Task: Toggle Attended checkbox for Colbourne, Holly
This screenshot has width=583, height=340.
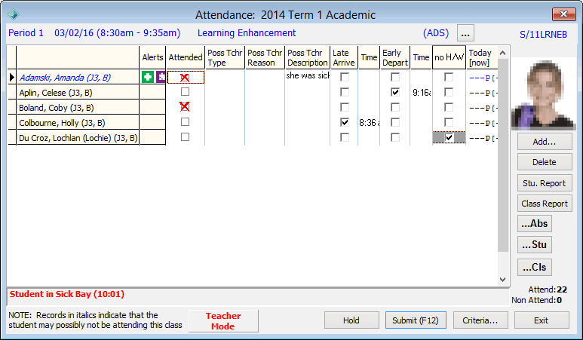Action: 185,122
